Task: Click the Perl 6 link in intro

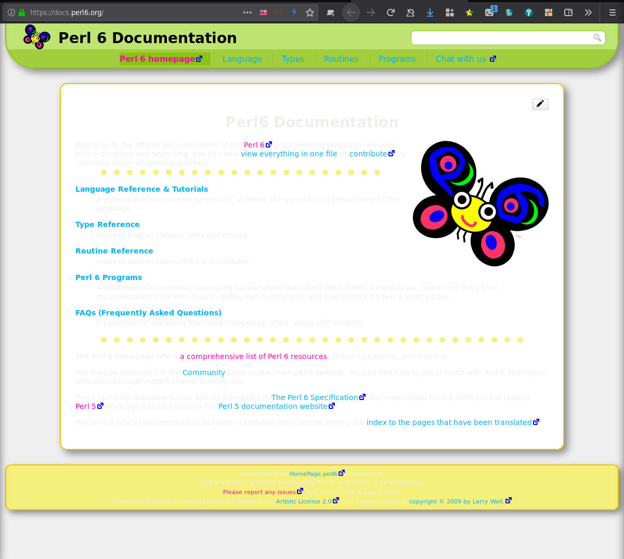Action: tap(258, 145)
